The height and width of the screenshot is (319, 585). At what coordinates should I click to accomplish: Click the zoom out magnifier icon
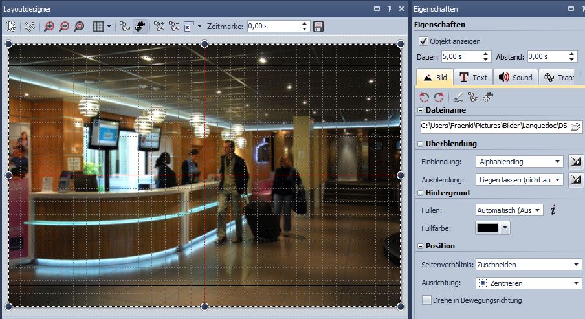[x=64, y=27]
